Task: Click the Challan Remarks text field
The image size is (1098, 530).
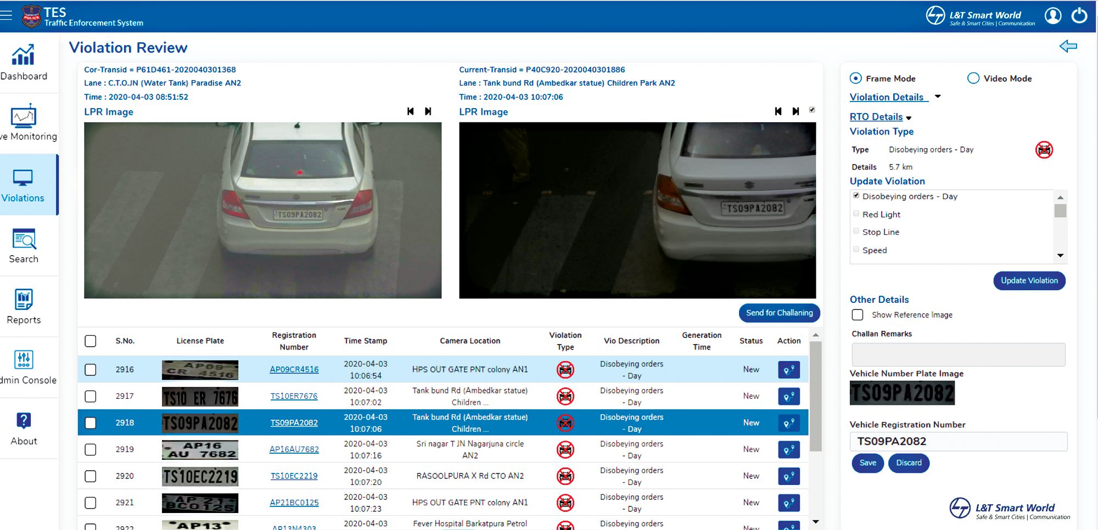Action: pos(958,354)
